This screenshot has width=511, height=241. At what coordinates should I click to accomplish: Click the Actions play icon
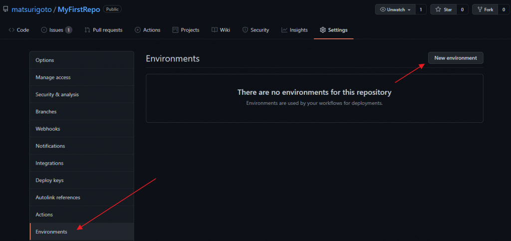138,30
